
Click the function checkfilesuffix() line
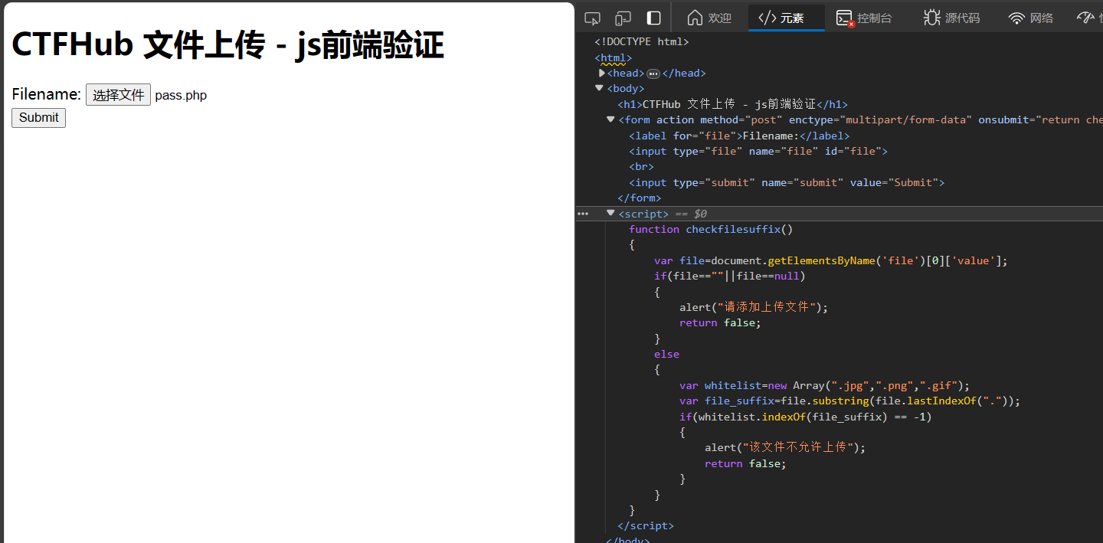click(711, 230)
